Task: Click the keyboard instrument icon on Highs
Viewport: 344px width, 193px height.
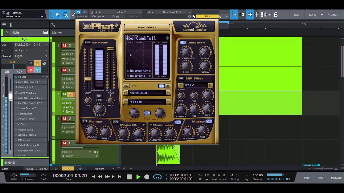Action: (x=45, y=32)
